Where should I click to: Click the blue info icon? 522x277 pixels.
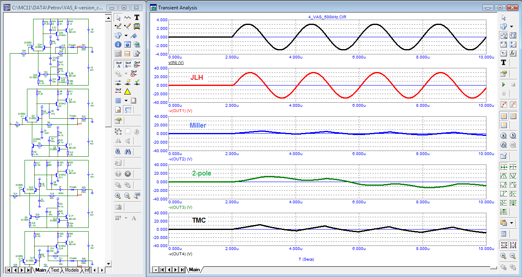118,44
